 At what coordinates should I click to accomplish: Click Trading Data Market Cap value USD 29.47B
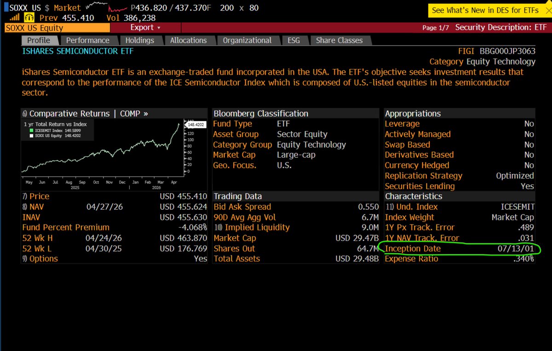tap(357, 238)
